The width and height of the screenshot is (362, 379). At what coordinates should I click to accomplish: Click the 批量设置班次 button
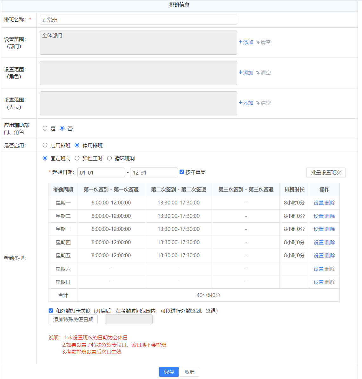coord(326,172)
